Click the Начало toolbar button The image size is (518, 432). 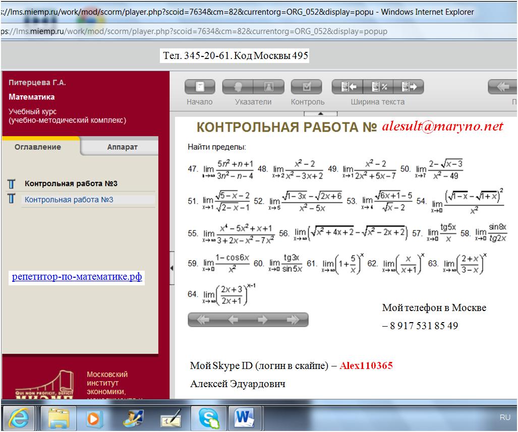pyautogui.click(x=200, y=87)
